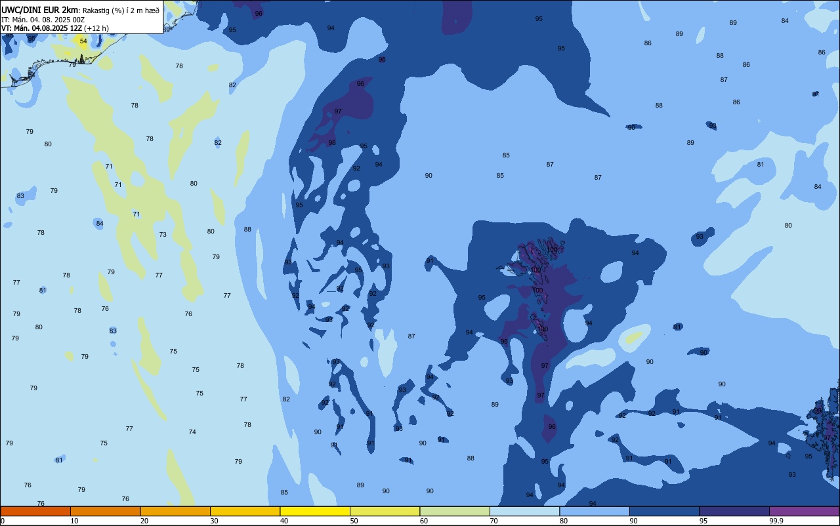
Task: Pick the golden 30–40 legend colour band
Action: point(245,511)
